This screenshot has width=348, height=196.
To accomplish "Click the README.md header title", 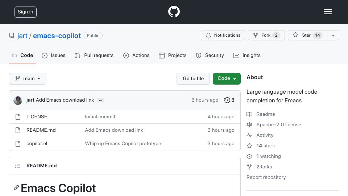I will point(41,166).
